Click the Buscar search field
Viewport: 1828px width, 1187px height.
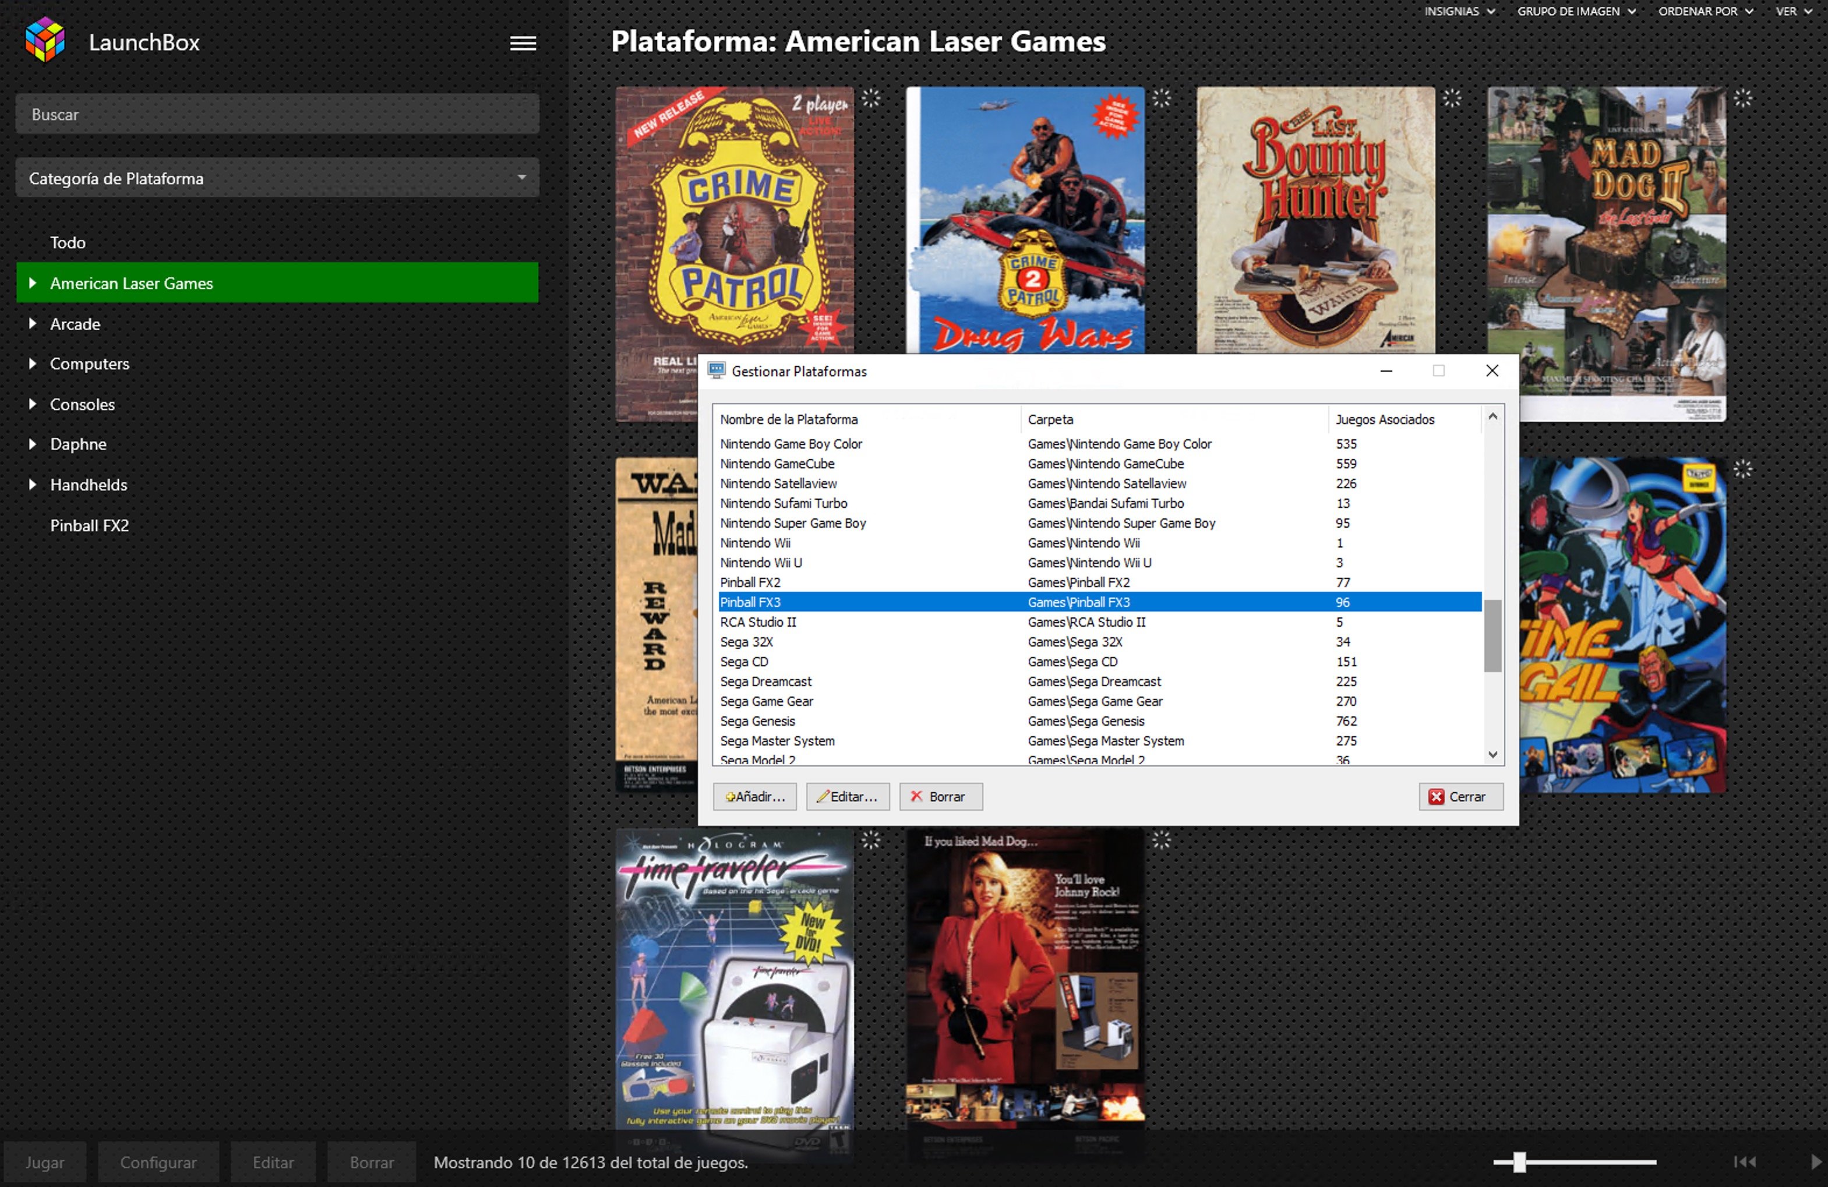click(x=277, y=114)
